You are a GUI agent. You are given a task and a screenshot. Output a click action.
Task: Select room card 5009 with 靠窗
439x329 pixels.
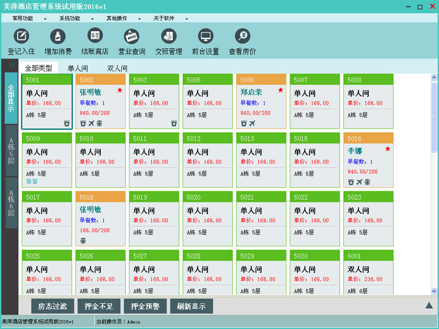pos(47,160)
